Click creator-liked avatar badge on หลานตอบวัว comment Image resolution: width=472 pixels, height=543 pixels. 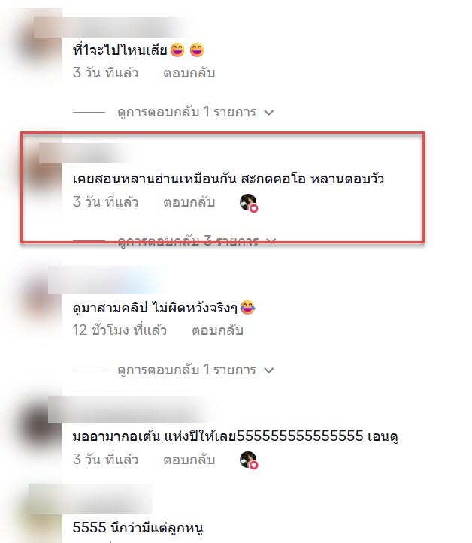tap(249, 203)
